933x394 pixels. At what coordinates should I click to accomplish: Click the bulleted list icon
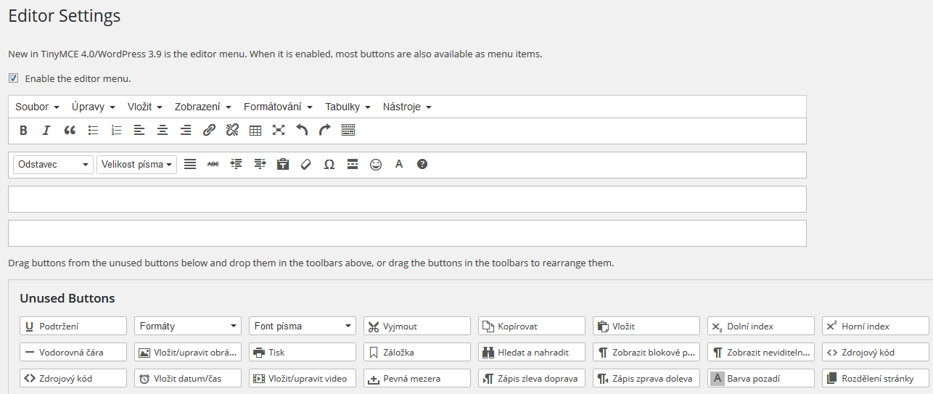(x=93, y=131)
